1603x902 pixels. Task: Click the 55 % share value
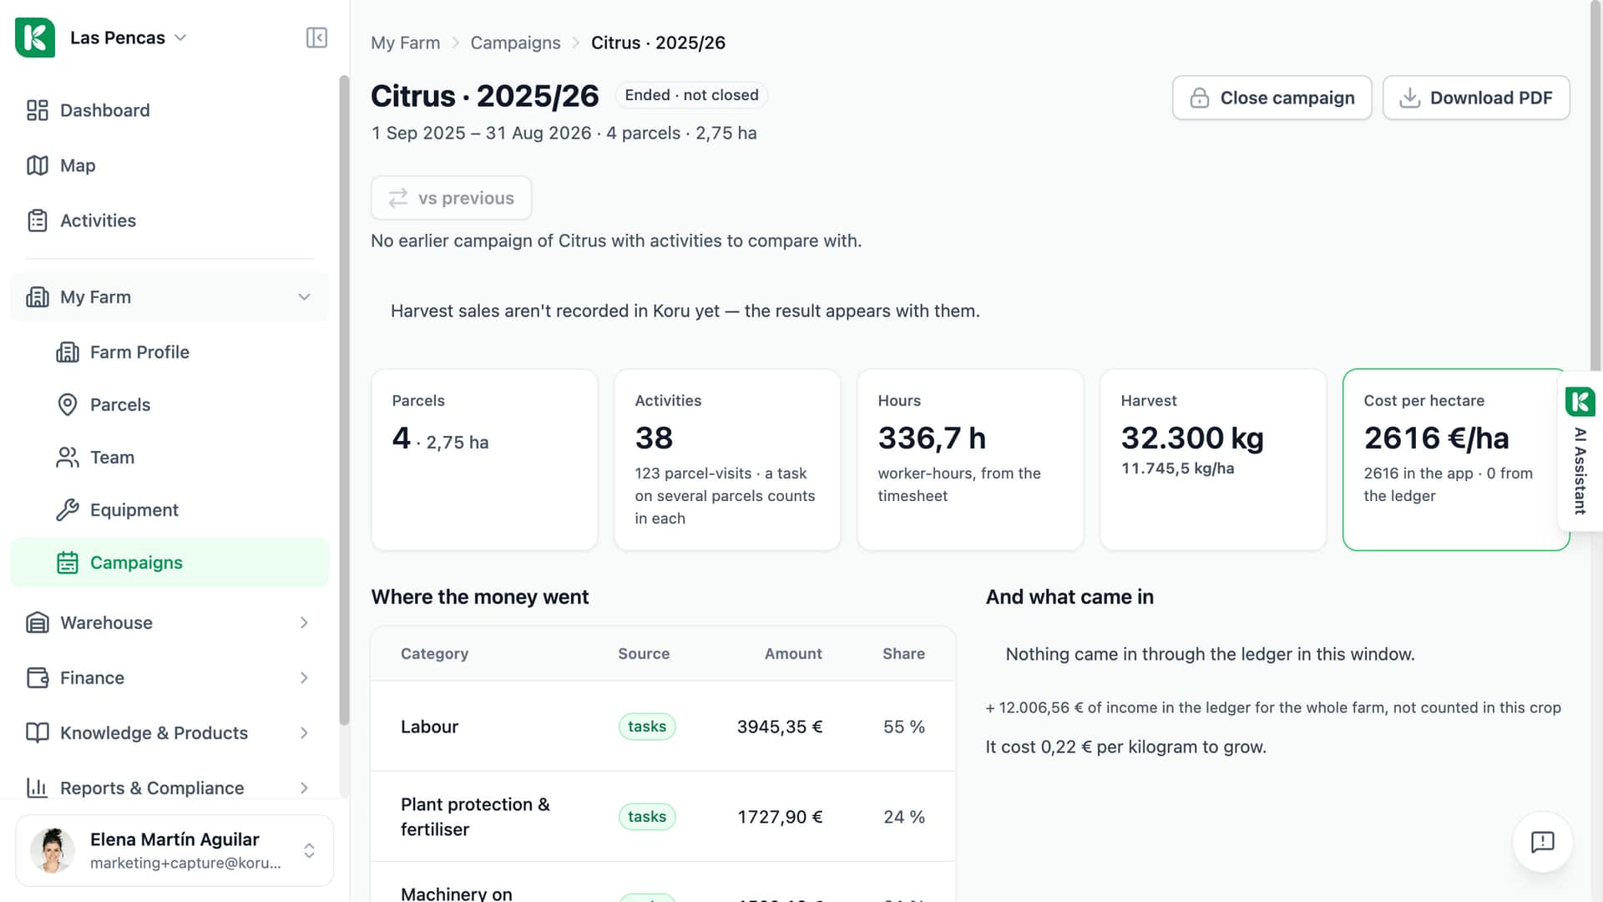point(904,727)
